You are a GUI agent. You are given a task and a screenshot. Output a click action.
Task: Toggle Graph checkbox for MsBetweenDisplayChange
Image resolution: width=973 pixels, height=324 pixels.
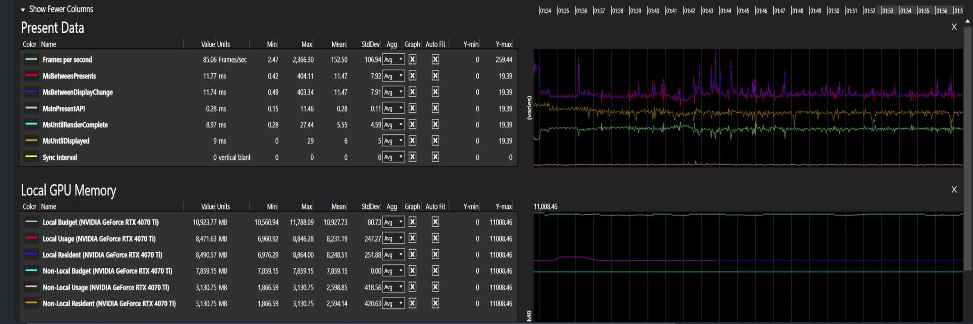[412, 92]
